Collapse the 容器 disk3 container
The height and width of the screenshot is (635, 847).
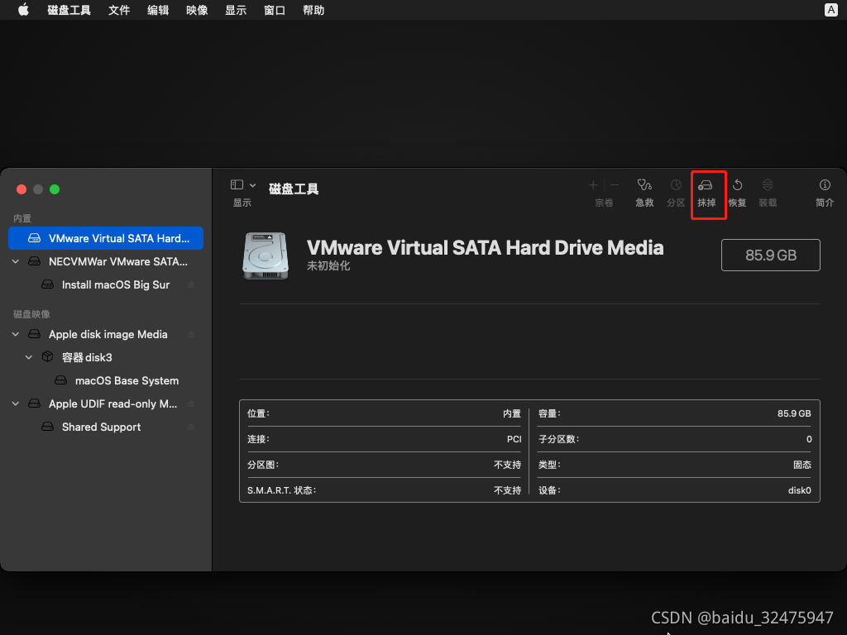tap(29, 357)
